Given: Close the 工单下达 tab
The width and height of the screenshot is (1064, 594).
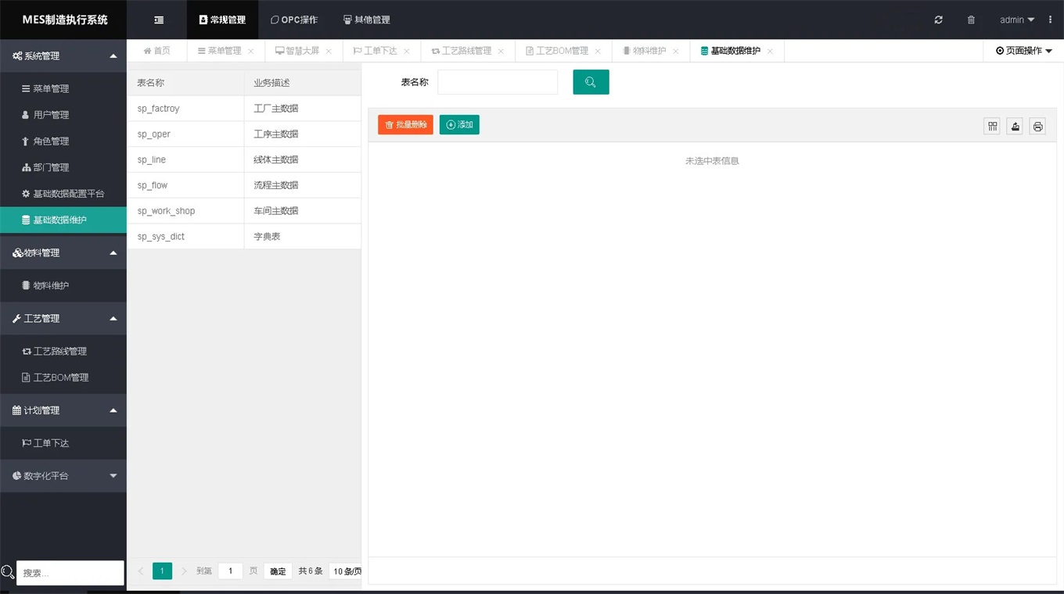Looking at the screenshot, I should point(406,52).
